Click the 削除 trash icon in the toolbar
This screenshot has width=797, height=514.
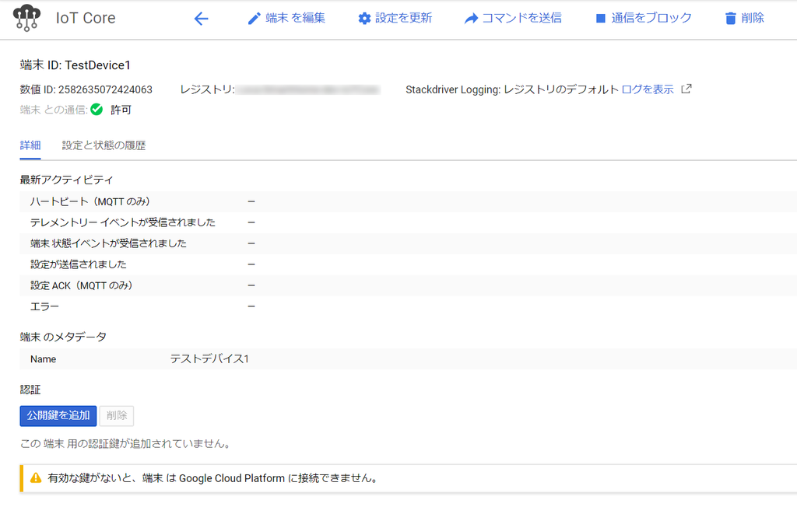(x=731, y=18)
